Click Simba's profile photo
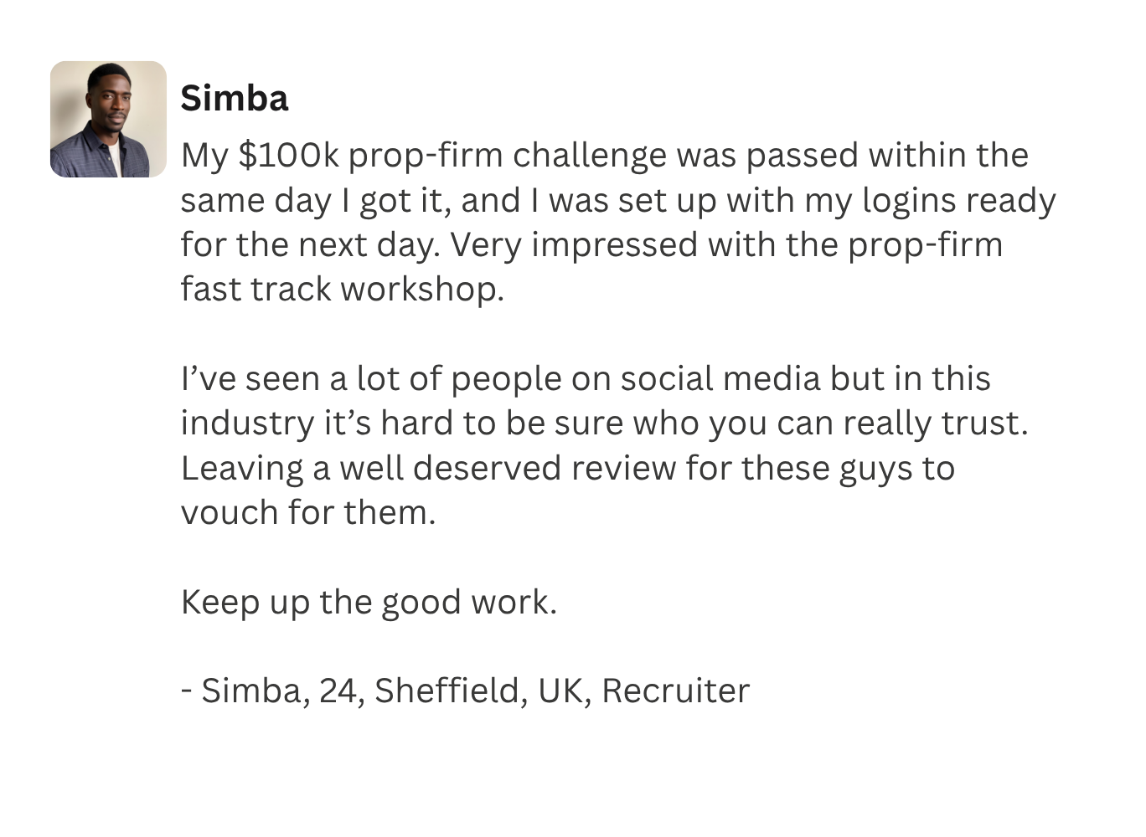Screen dimensions: 1146x837 click(108, 119)
